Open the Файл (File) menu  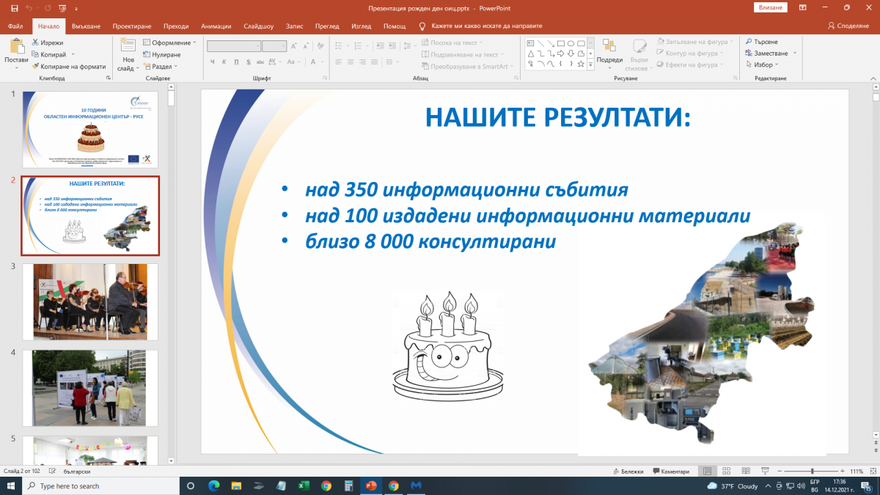pyautogui.click(x=15, y=26)
